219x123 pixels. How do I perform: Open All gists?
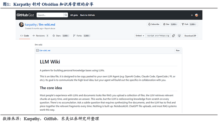coord(74,15)
